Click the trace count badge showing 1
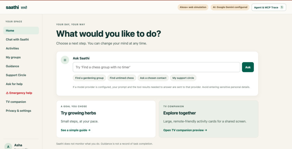The width and height of the screenshot is (292, 149). pyautogui.click(x=282, y=8)
